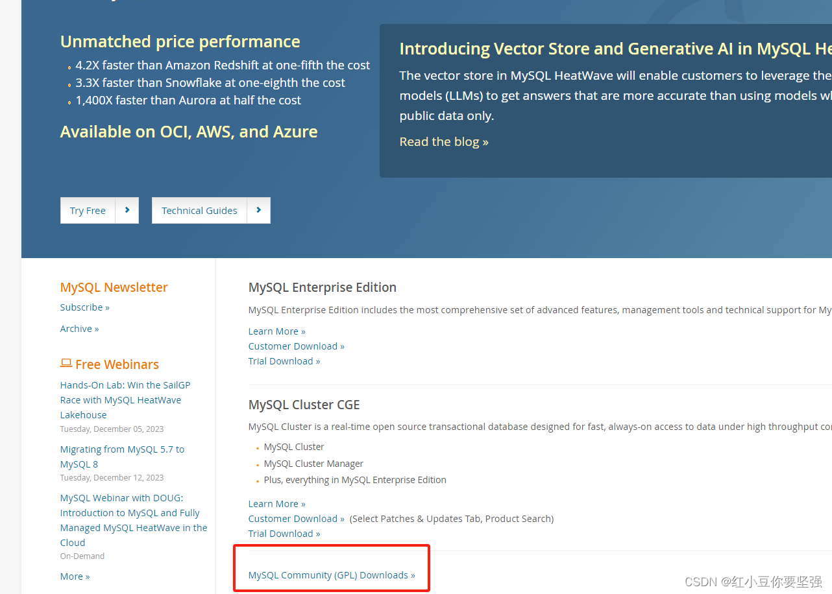Click the MySQL Cluster CGE heading
This screenshot has width=832, height=594.
(x=304, y=405)
